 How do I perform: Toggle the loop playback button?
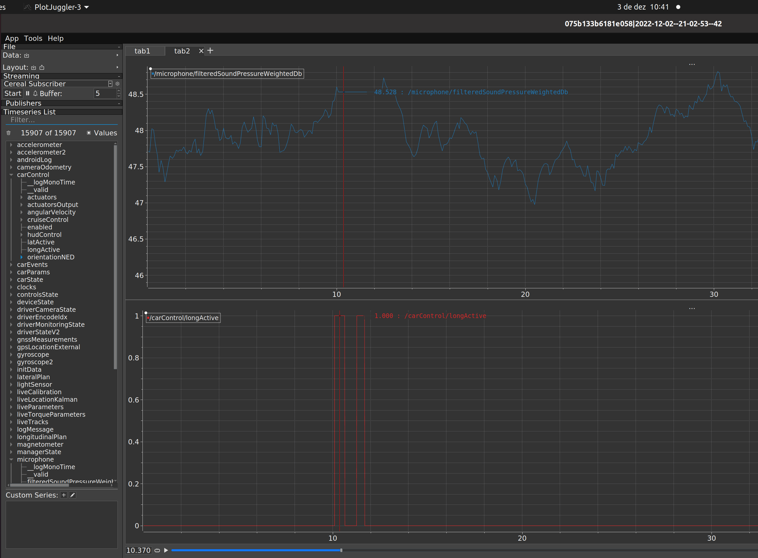click(157, 550)
